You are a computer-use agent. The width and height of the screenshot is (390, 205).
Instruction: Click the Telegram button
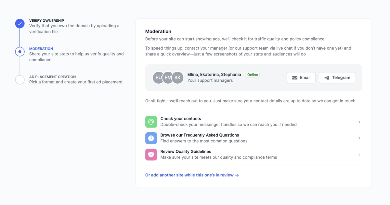[337, 78]
